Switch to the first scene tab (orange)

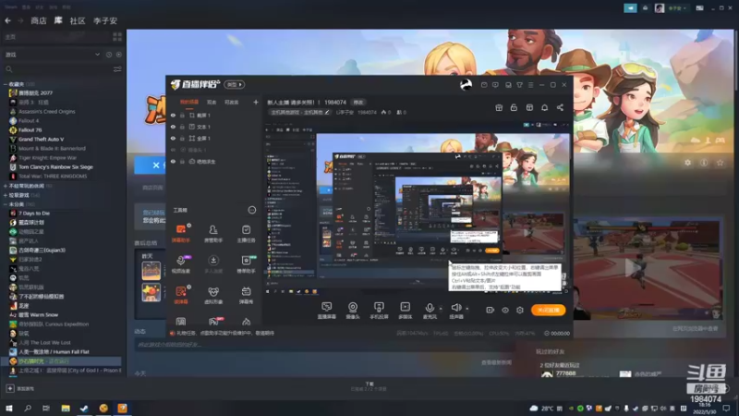coord(189,102)
